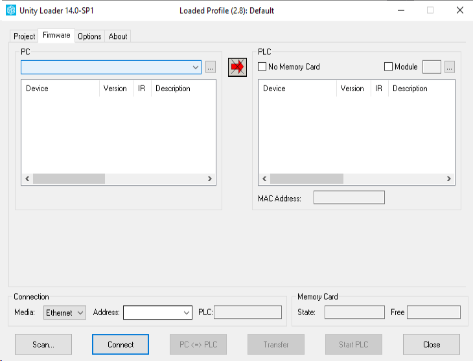The height and width of the screenshot is (361, 473).
Task: Tick the Module checkbox
Action: pos(389,67)
